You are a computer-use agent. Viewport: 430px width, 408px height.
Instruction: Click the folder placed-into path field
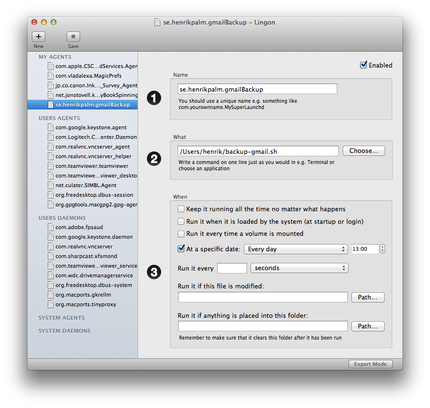point(263,326)
